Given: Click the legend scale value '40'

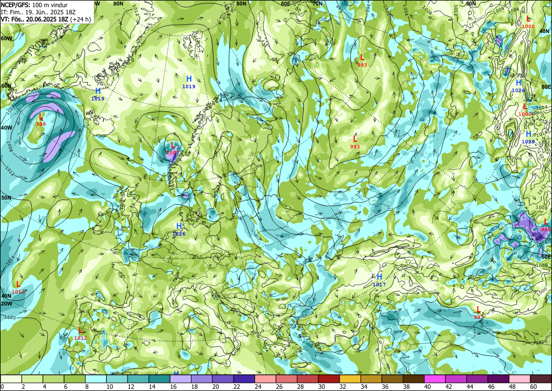Looking at the screenshot, I should tap(427, 387).
